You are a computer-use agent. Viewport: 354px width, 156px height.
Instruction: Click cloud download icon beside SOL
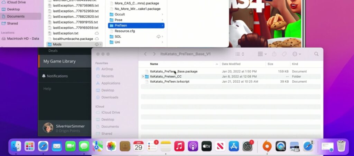[158, 37]
